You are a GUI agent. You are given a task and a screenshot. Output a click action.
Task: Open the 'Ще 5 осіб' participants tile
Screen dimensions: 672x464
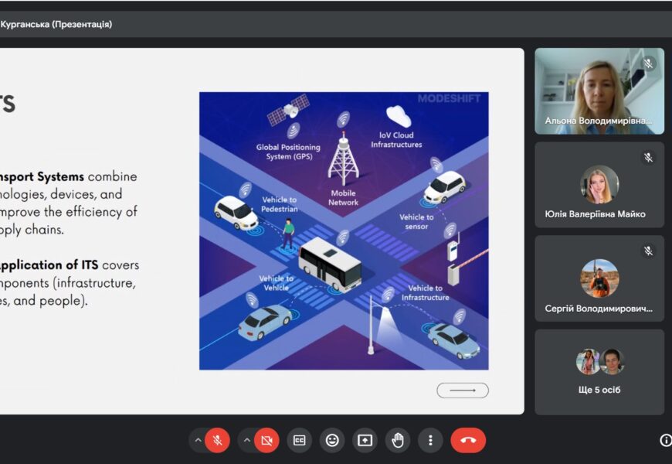tap(599, 372)
